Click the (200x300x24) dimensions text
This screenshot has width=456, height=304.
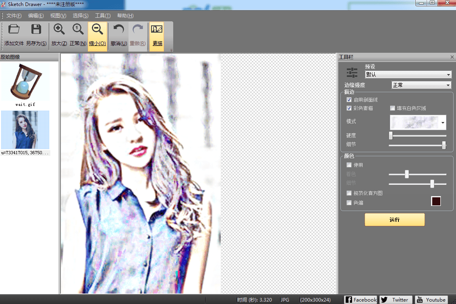click(315, 300)
